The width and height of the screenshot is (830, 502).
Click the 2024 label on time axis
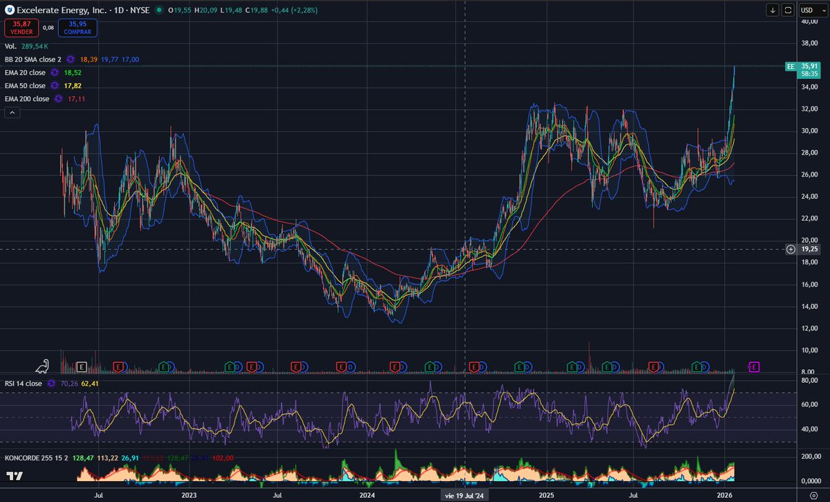tap(367, 496)
